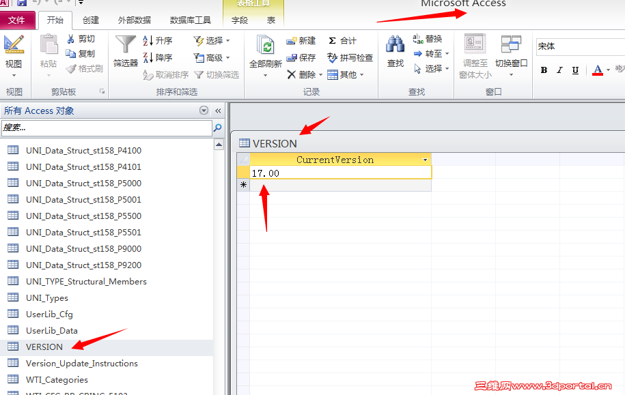625x395 pixels.
Task: Collapse the 所有 Access 对象 navigation pane
Action: [218, 111]
